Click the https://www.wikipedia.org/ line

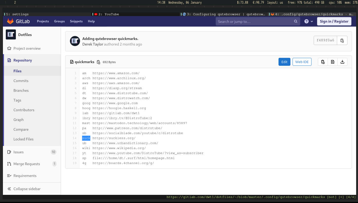click(119, 148)
